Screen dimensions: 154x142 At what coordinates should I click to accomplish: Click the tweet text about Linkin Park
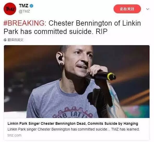pyautogui.click(x=72, y=27)
